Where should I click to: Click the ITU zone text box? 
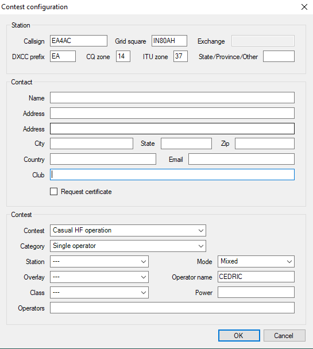point(180,56)
